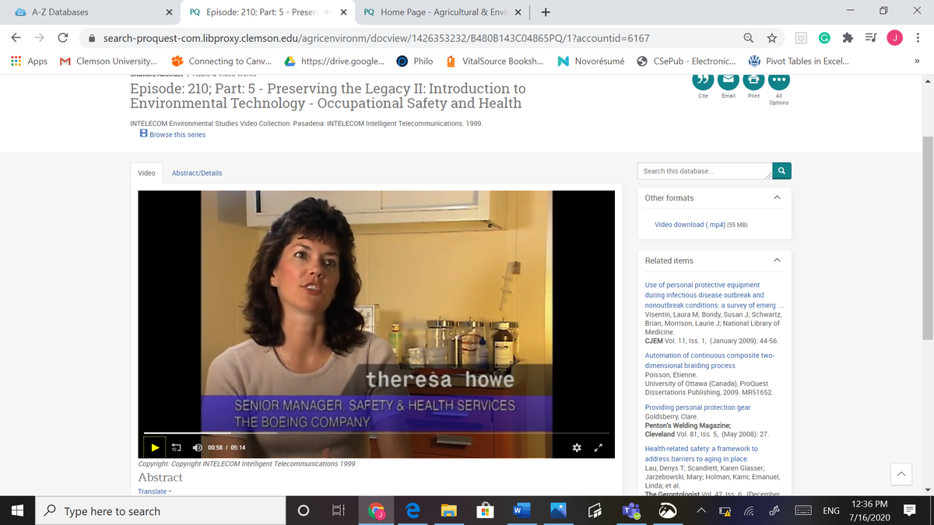Open the Philo bookmark

(x=415, y=61)
